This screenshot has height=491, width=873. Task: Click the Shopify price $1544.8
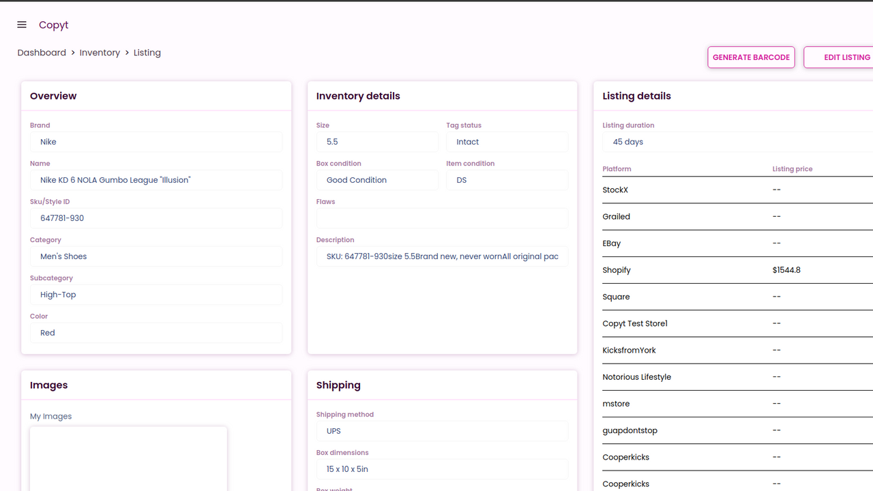tap(786, 270)
